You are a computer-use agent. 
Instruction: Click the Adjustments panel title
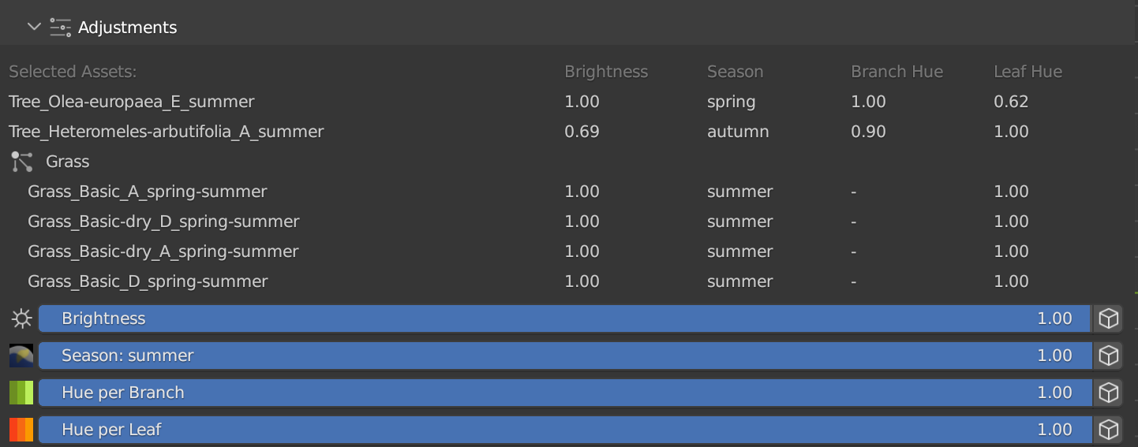coord(127,28)
